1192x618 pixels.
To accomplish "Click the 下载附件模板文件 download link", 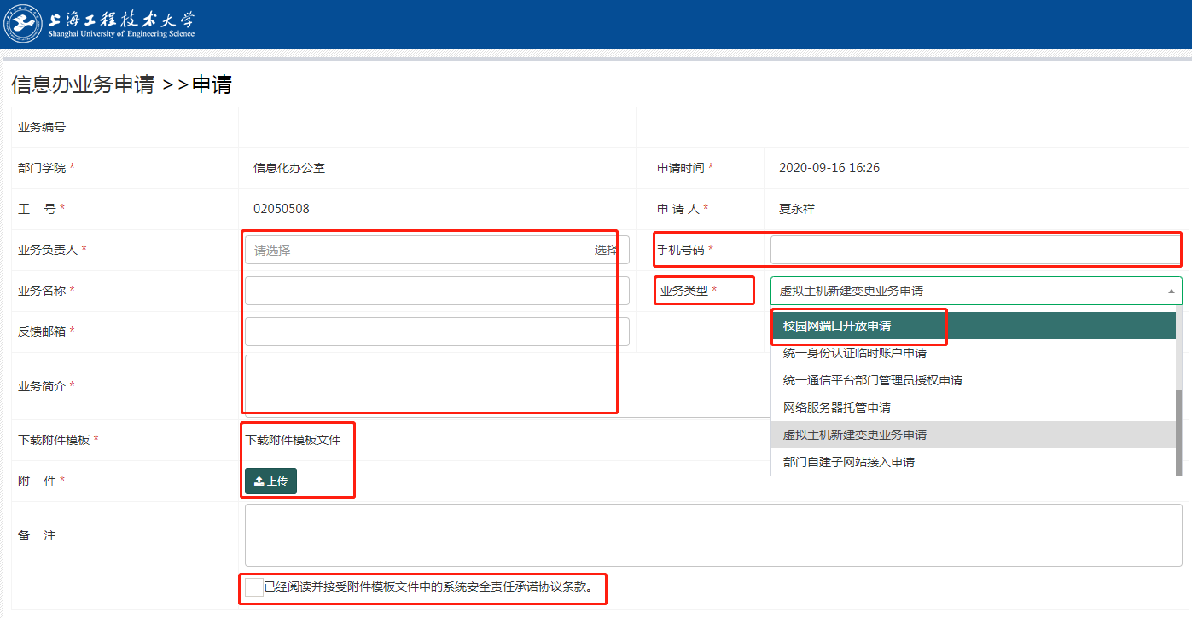I will tap(293, 440).
